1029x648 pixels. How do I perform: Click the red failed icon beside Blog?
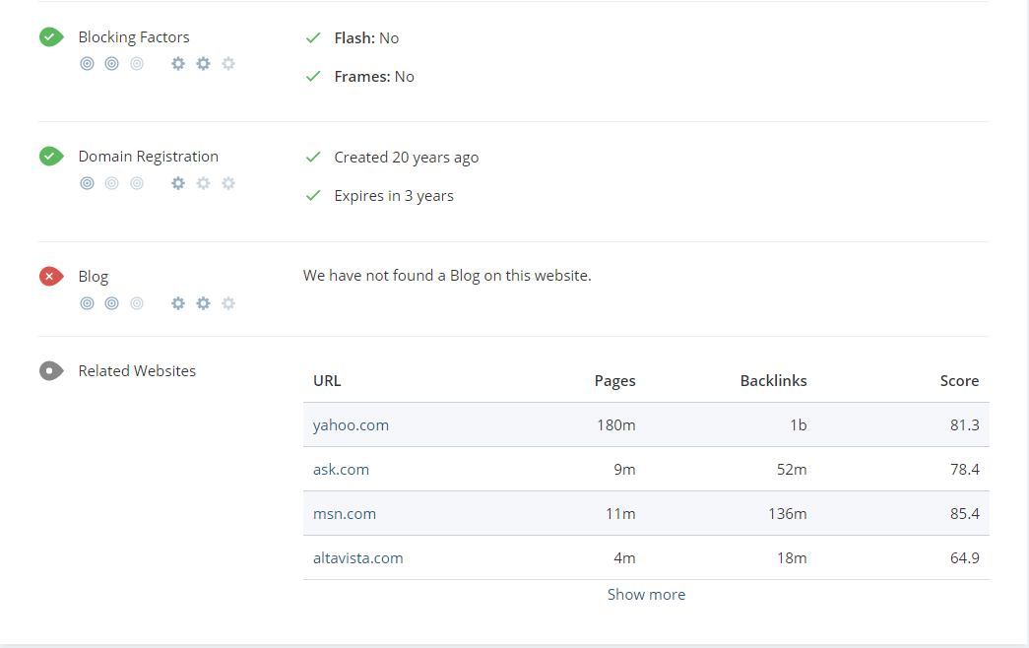click(x=51, y=277)
